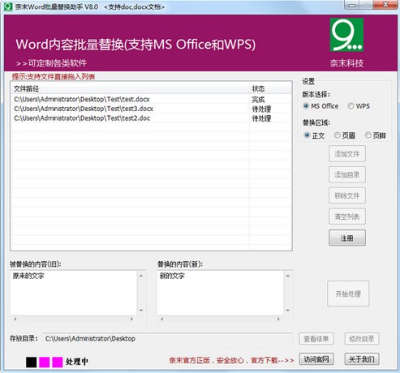
Task: Click the app icon in title bar
Action: click(8, 7)
